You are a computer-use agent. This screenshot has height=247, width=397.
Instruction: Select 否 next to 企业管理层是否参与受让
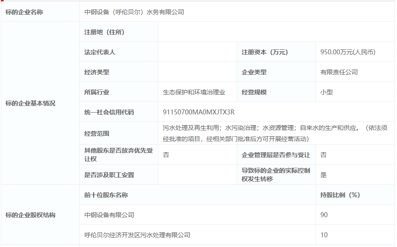324,154
